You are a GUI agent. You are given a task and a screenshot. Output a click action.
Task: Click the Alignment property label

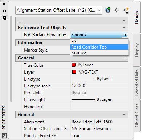[x=34, y=122]
